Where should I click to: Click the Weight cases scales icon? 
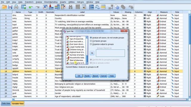click(97, 7)
